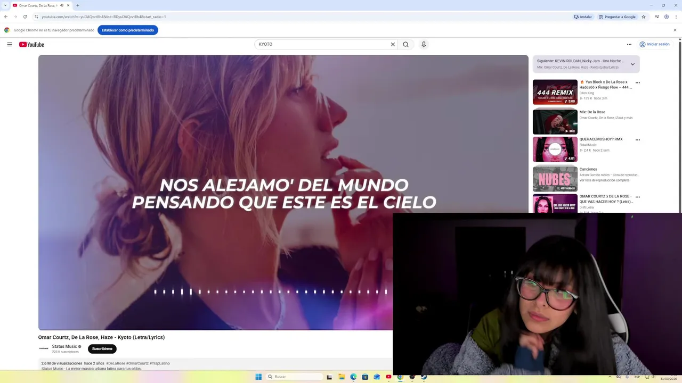This screenshot has width=682, height=383.
Task: Open options for QUEHACEMOSHOY? RMX
Action: click(638, 140)
